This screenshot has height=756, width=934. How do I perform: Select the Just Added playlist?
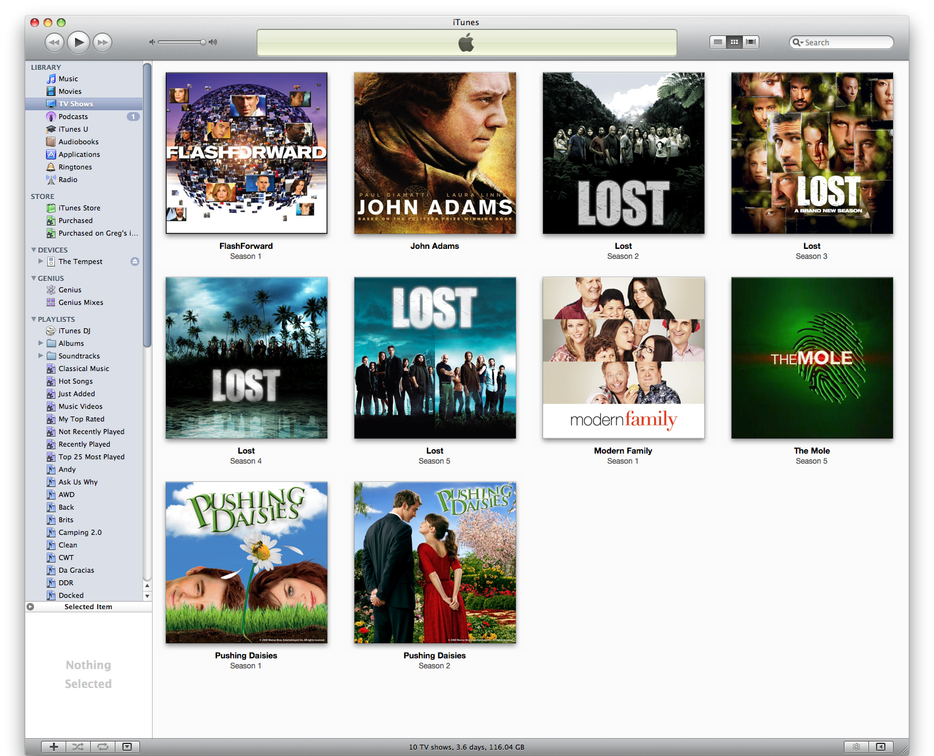click(x=84, y=394)
